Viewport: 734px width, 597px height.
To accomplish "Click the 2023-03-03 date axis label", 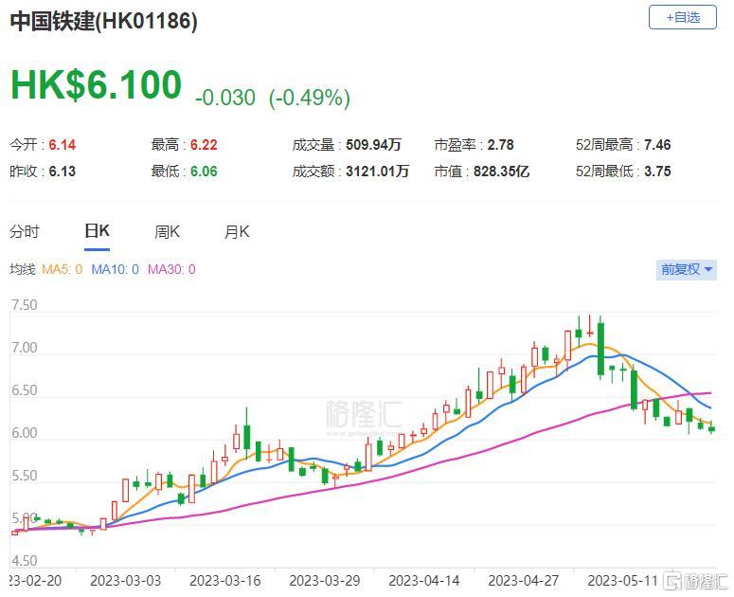I will [x=125, y=581].
